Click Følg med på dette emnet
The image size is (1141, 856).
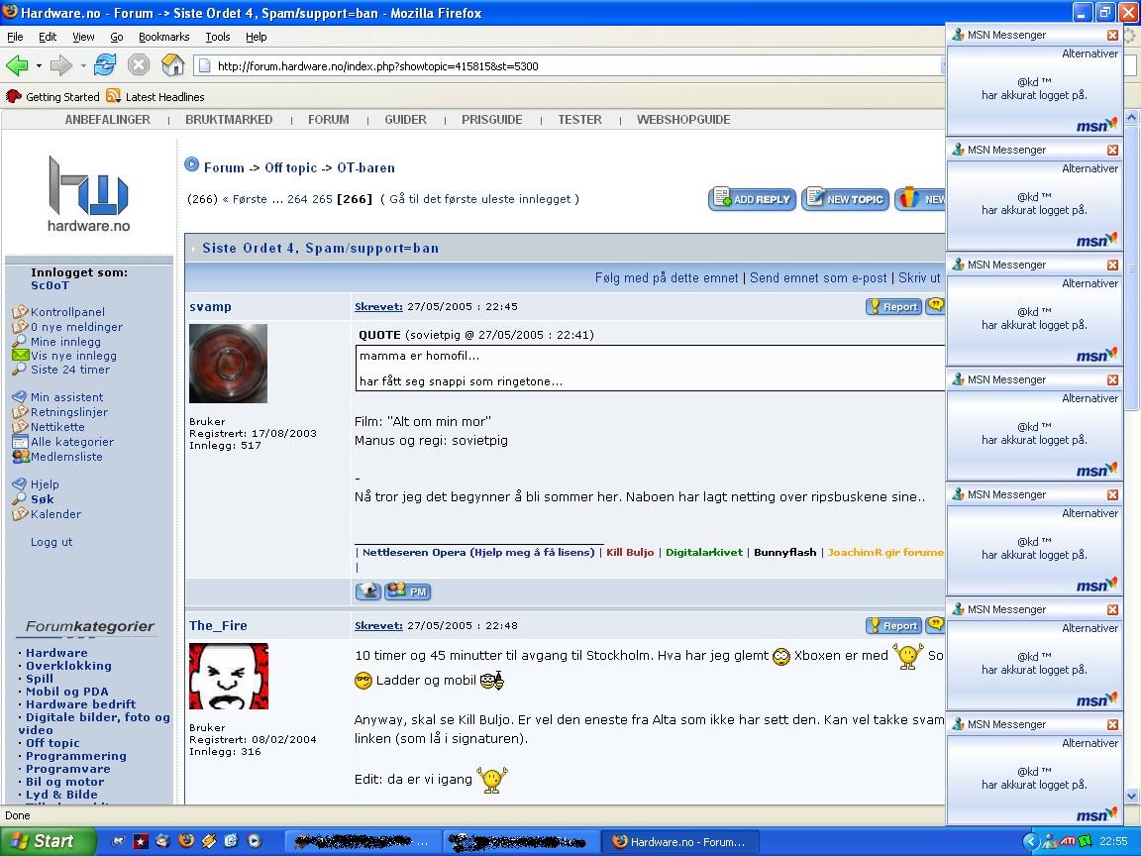[x=666, y=277]
